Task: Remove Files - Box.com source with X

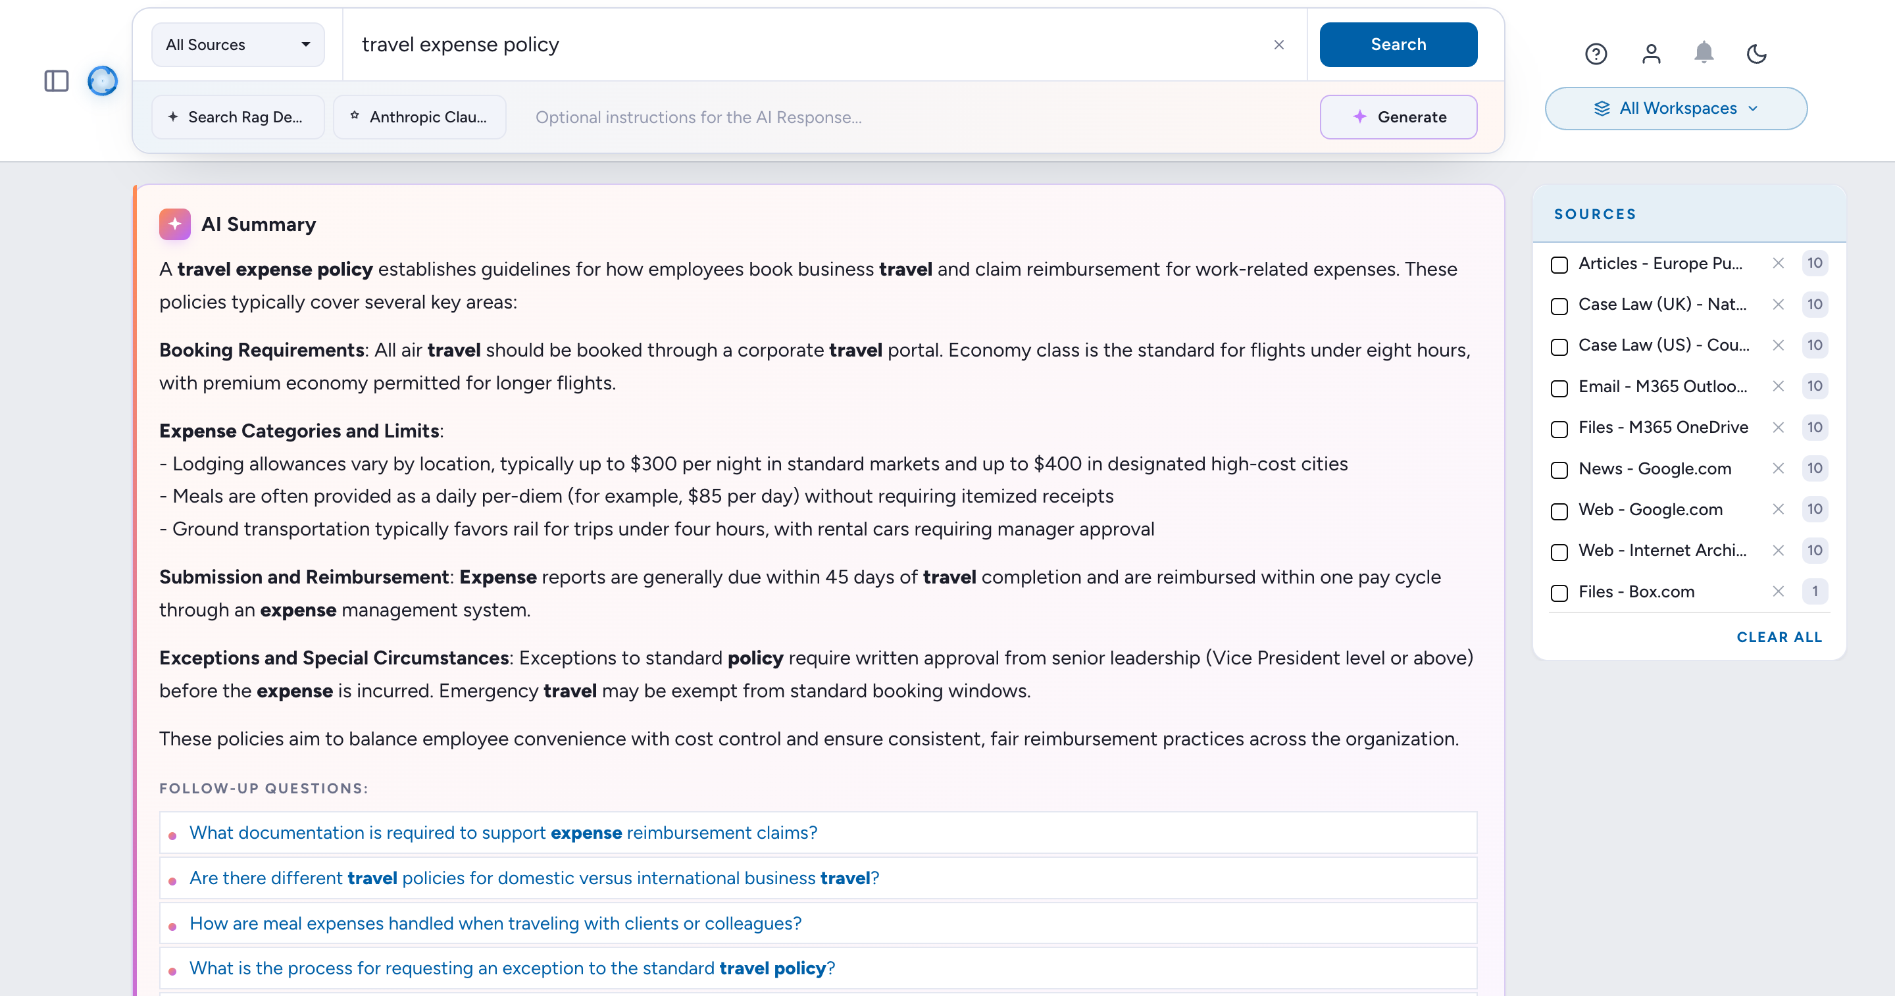Action: pos(1778,591)
